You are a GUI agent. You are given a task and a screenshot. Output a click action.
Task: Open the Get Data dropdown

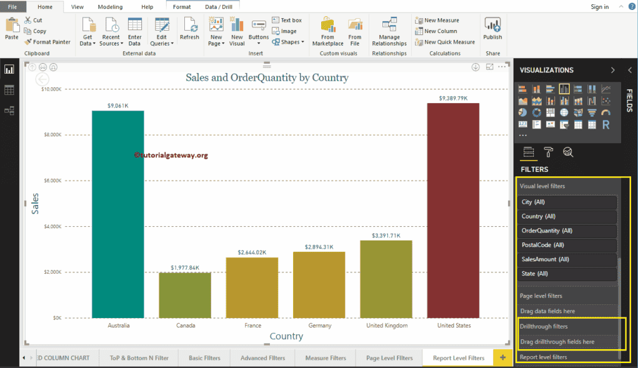pyautogui.click(x=88, y=43)
